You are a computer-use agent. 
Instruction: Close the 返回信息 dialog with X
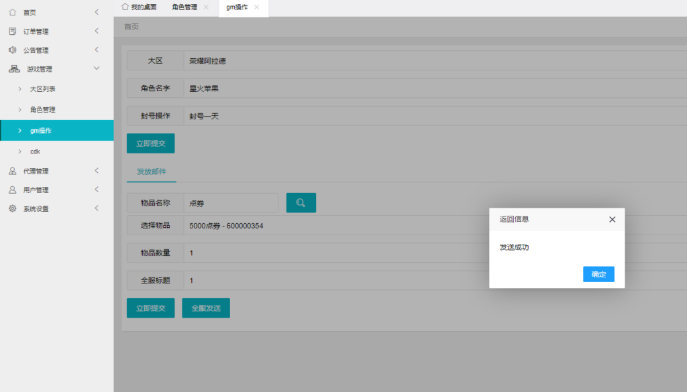pos(612,219)
